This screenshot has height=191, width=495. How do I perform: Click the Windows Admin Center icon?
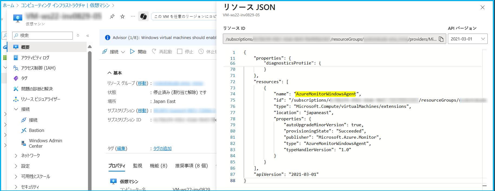[x=24, y=143]
